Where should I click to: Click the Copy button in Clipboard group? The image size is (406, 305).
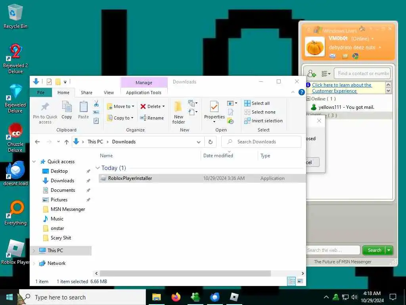click(x=67, y=110)
